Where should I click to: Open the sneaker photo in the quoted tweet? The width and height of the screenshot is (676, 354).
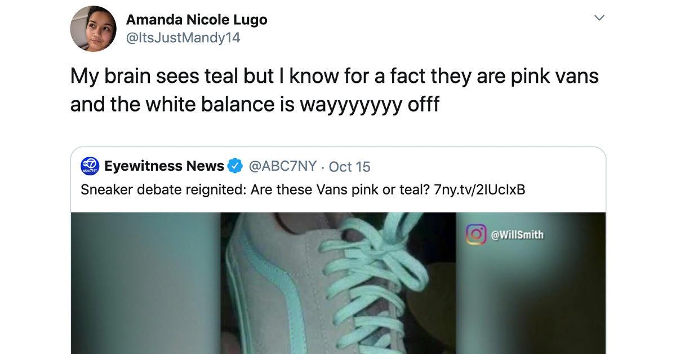point(338,283)
